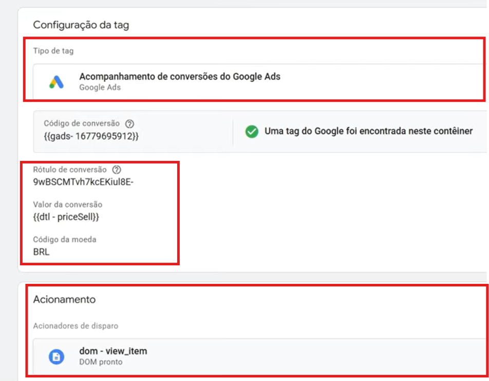Click the conversion label value 9wBSCMTvh7kcEKiul8E-

click(83, 182)
